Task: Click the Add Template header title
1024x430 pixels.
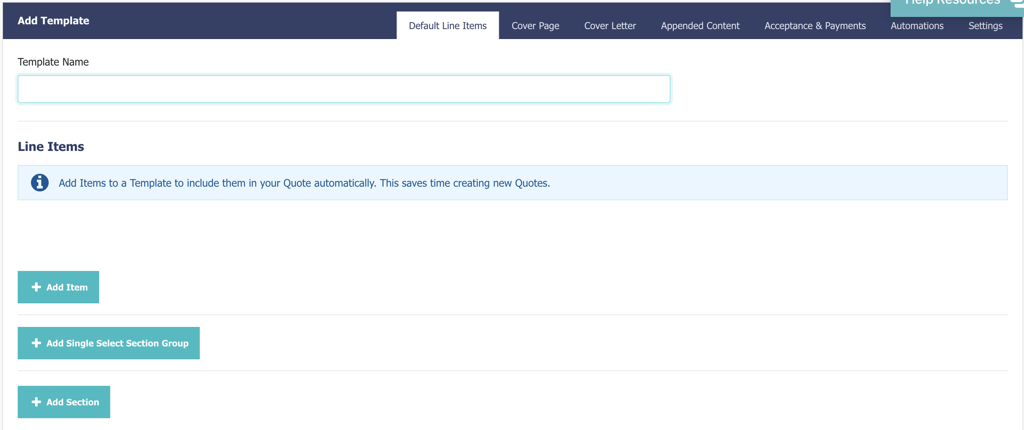Action: pyautogui.click(x=53, y=21)
